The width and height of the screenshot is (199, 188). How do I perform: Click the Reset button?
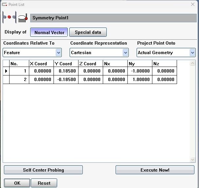pyautogui.click(x=44, y=183)
